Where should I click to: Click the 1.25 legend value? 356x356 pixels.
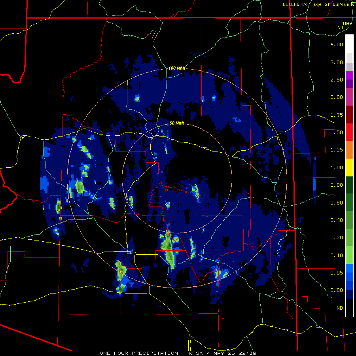337,150
